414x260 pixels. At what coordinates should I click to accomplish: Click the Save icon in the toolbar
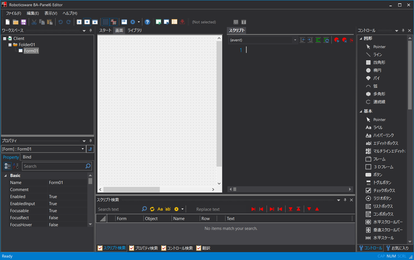(23, 22)
